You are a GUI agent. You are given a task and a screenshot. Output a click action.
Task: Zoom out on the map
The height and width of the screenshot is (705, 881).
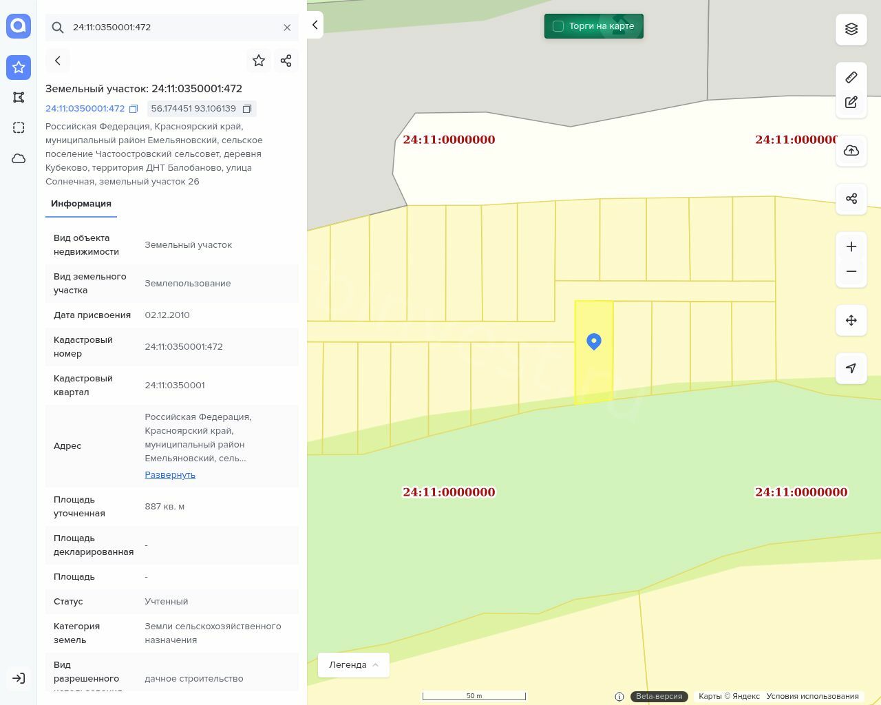(851, 271)
